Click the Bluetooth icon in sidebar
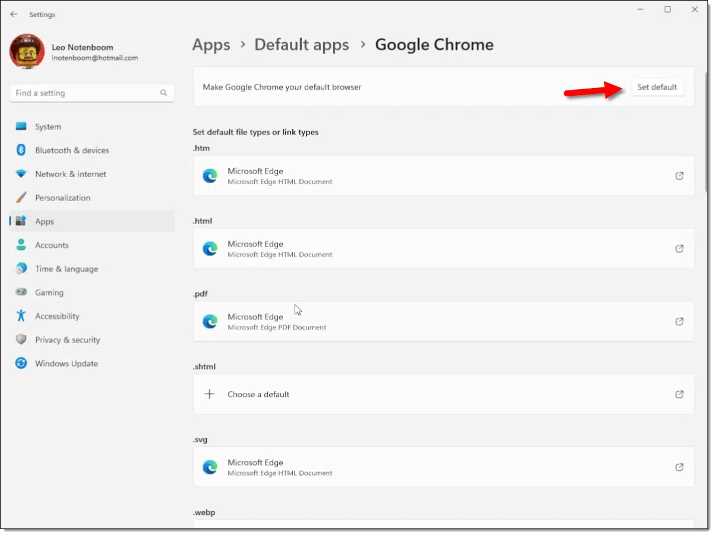Viewport: 714px width, 535px height. (x=21, y=150)
